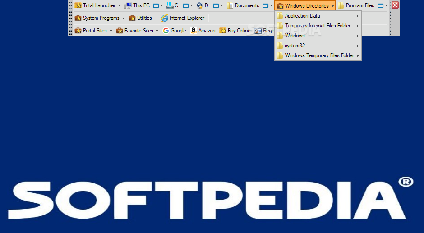Open This PC from the toolbar
424x233 pixels.
click(x=138, y=5)
